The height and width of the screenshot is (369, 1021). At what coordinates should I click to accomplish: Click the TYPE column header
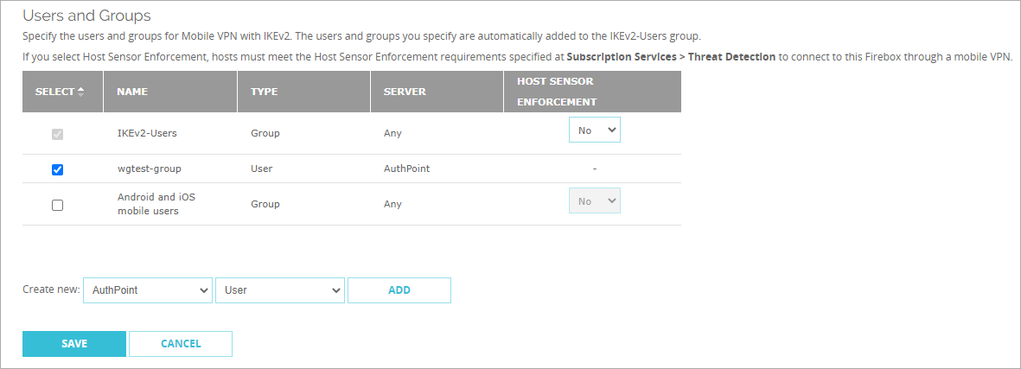click(265, 92)
